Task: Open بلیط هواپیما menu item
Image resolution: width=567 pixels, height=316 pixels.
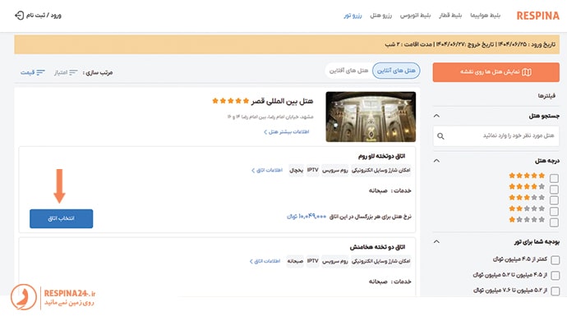Action: pos(485,16)
